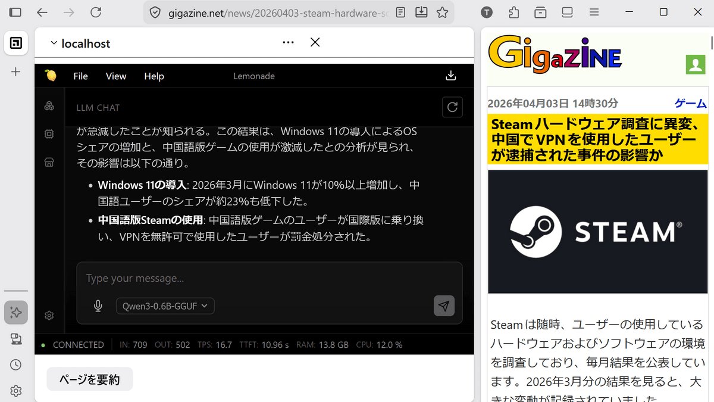714x402 pixels.
Task: Click the server icon in Lemonade's left panel
Action: 49,162
